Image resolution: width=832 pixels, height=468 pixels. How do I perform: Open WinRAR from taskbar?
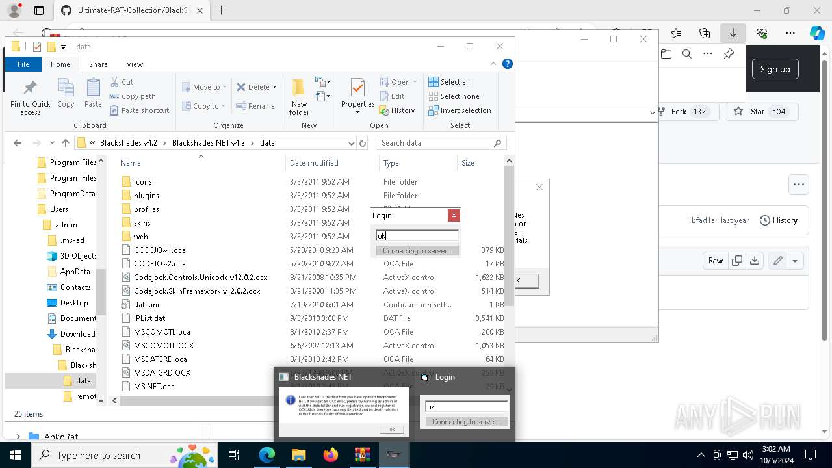pos(362,455)
